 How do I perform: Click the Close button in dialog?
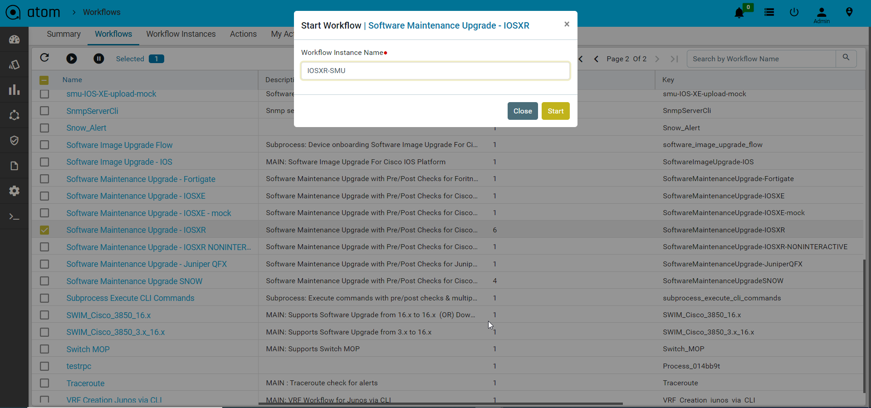click(x=523, y=111)
